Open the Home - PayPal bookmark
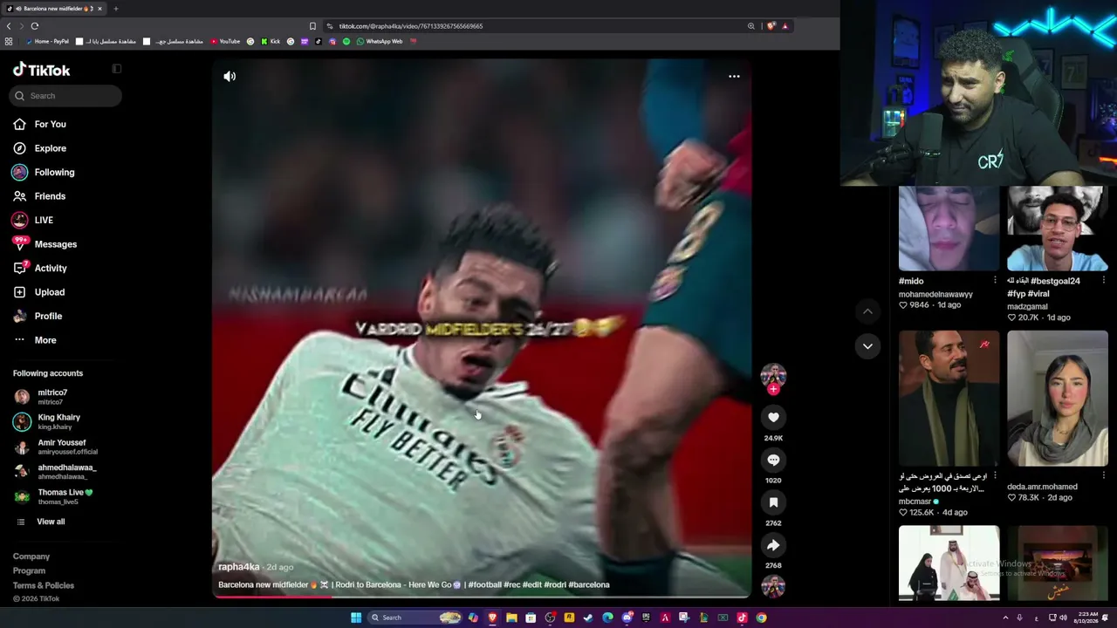Image resolution: width=1117 pixels, height=628 pixels. point(47,41)
